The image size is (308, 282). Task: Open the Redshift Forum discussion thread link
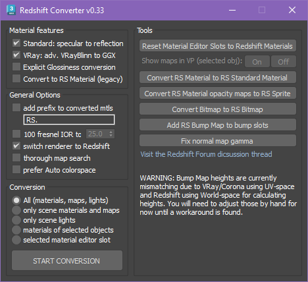[206, 154]
